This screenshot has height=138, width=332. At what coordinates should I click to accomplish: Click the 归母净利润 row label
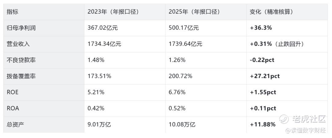(21, 28)
